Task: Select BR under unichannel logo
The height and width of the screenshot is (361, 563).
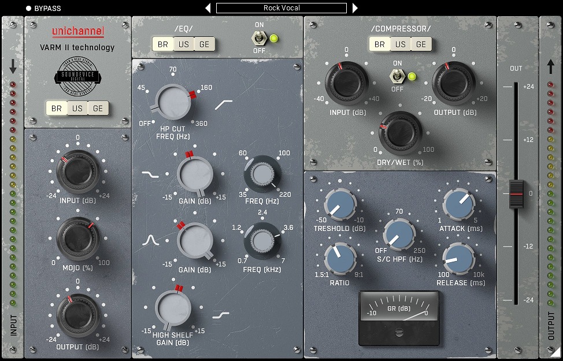Action: (x=57, y=108)
